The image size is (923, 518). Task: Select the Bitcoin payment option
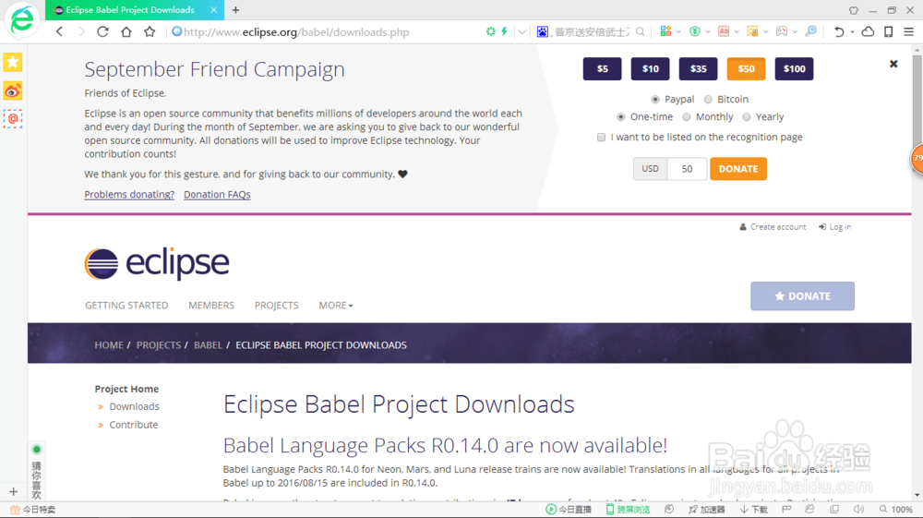tap(708, 100)
